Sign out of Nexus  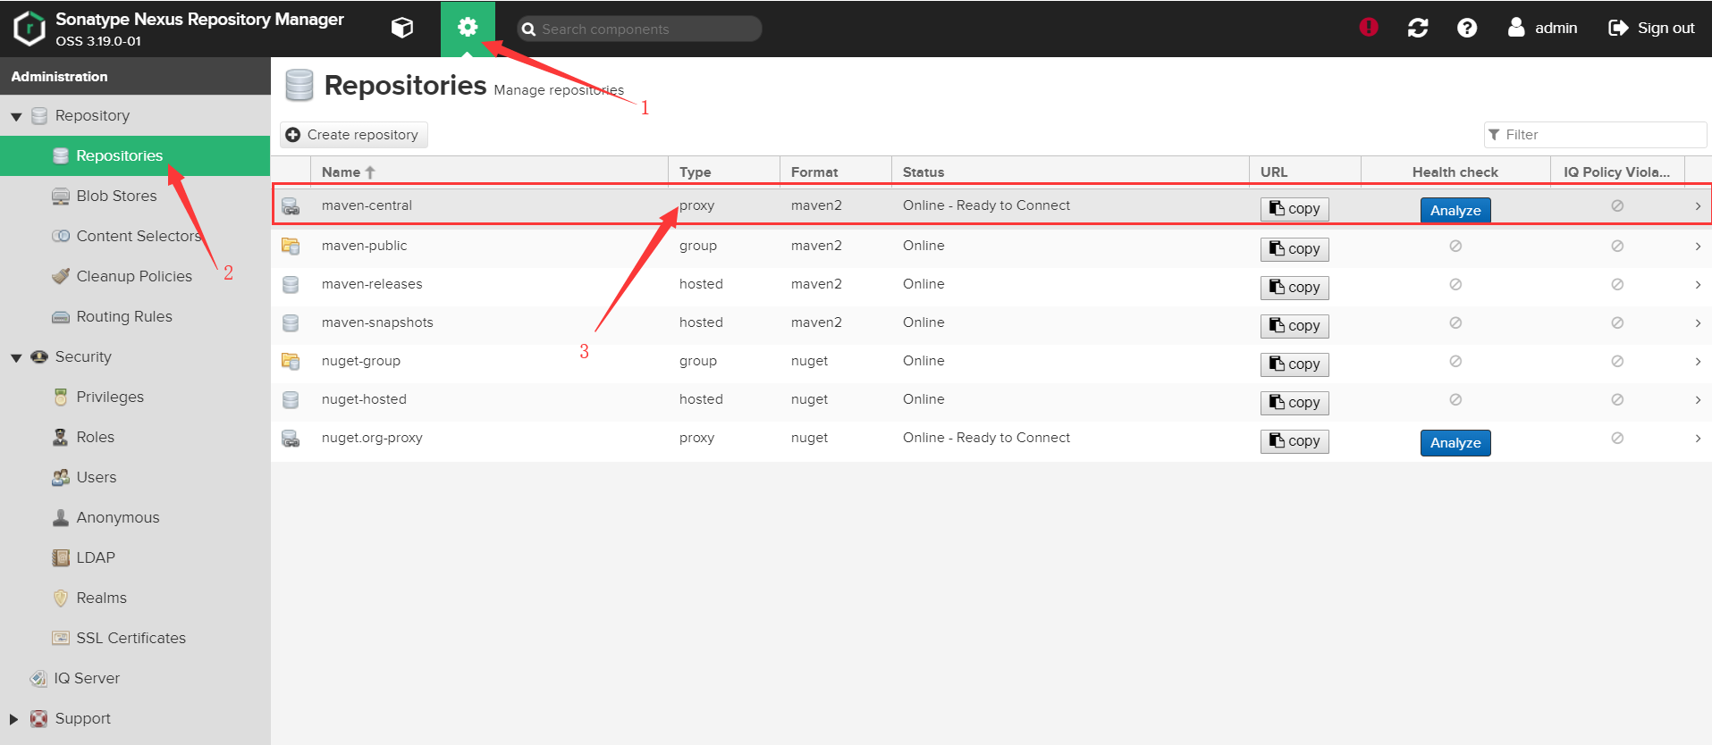(x=1651, y=28)
